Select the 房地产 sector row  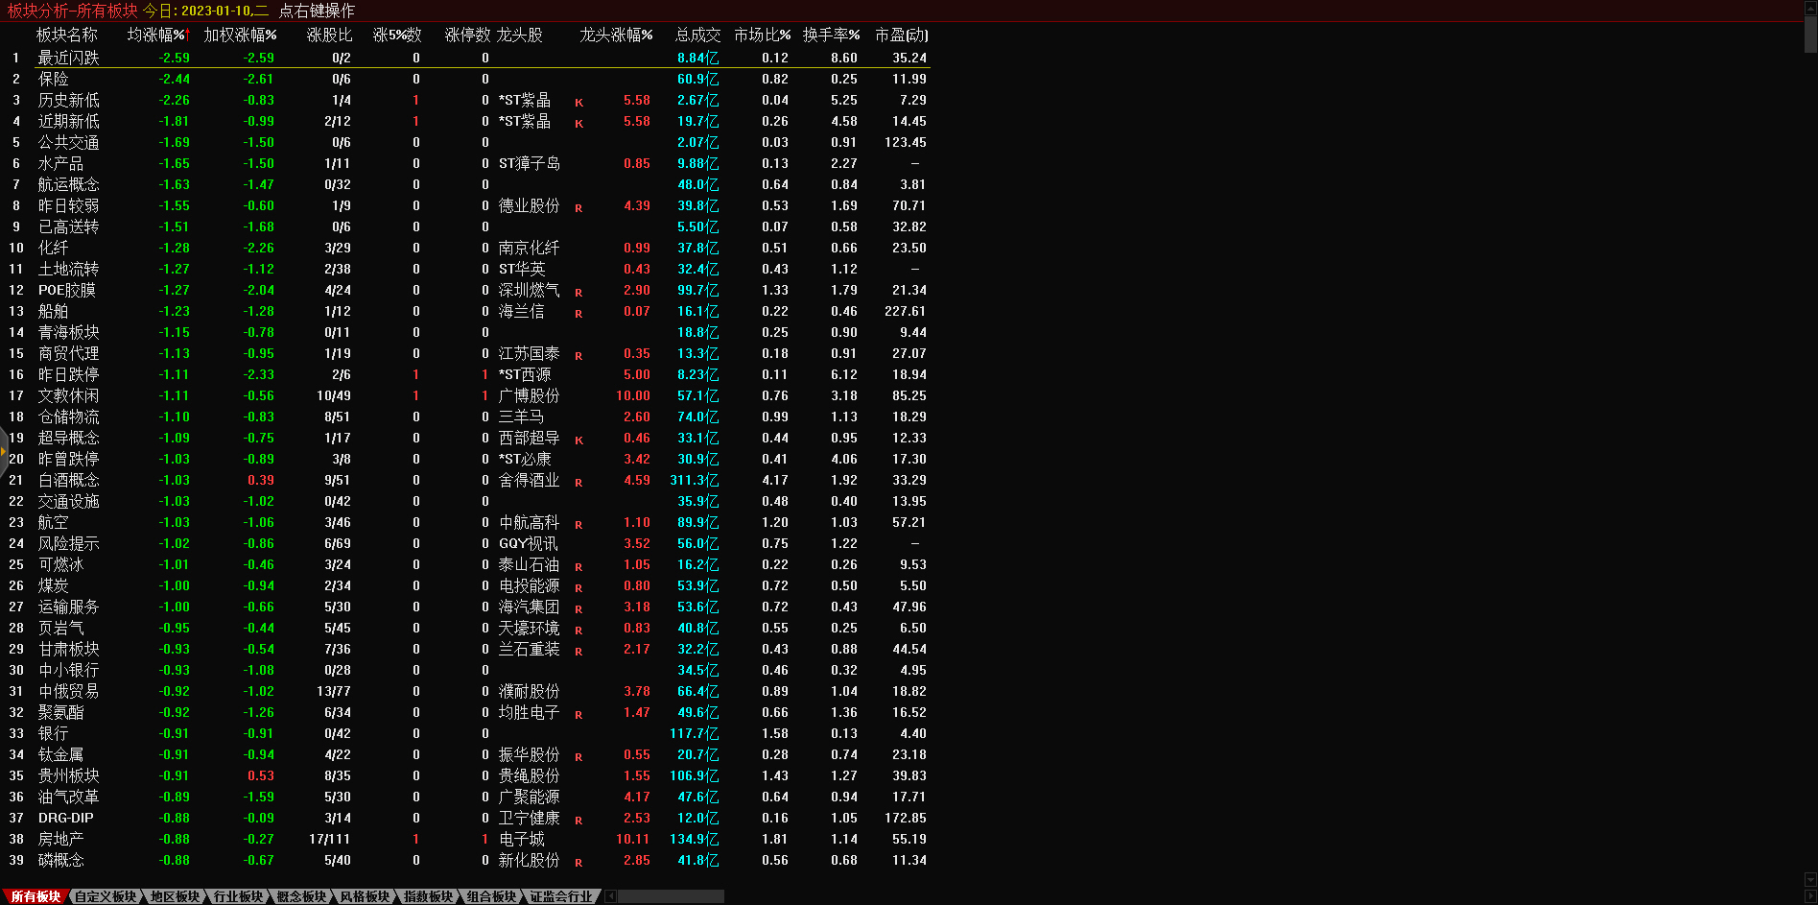click(60, 839)
